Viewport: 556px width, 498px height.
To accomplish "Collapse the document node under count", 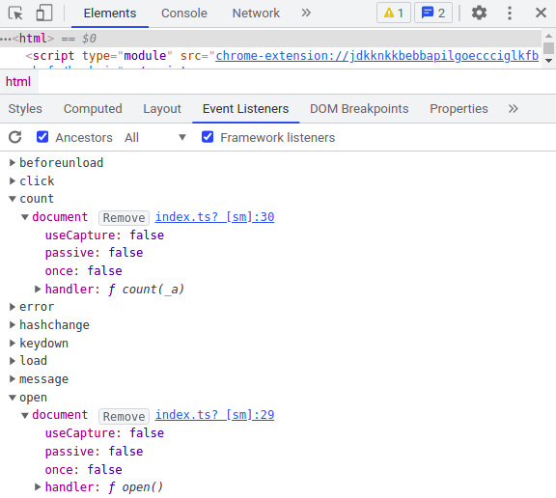I will tap(25, 217).
